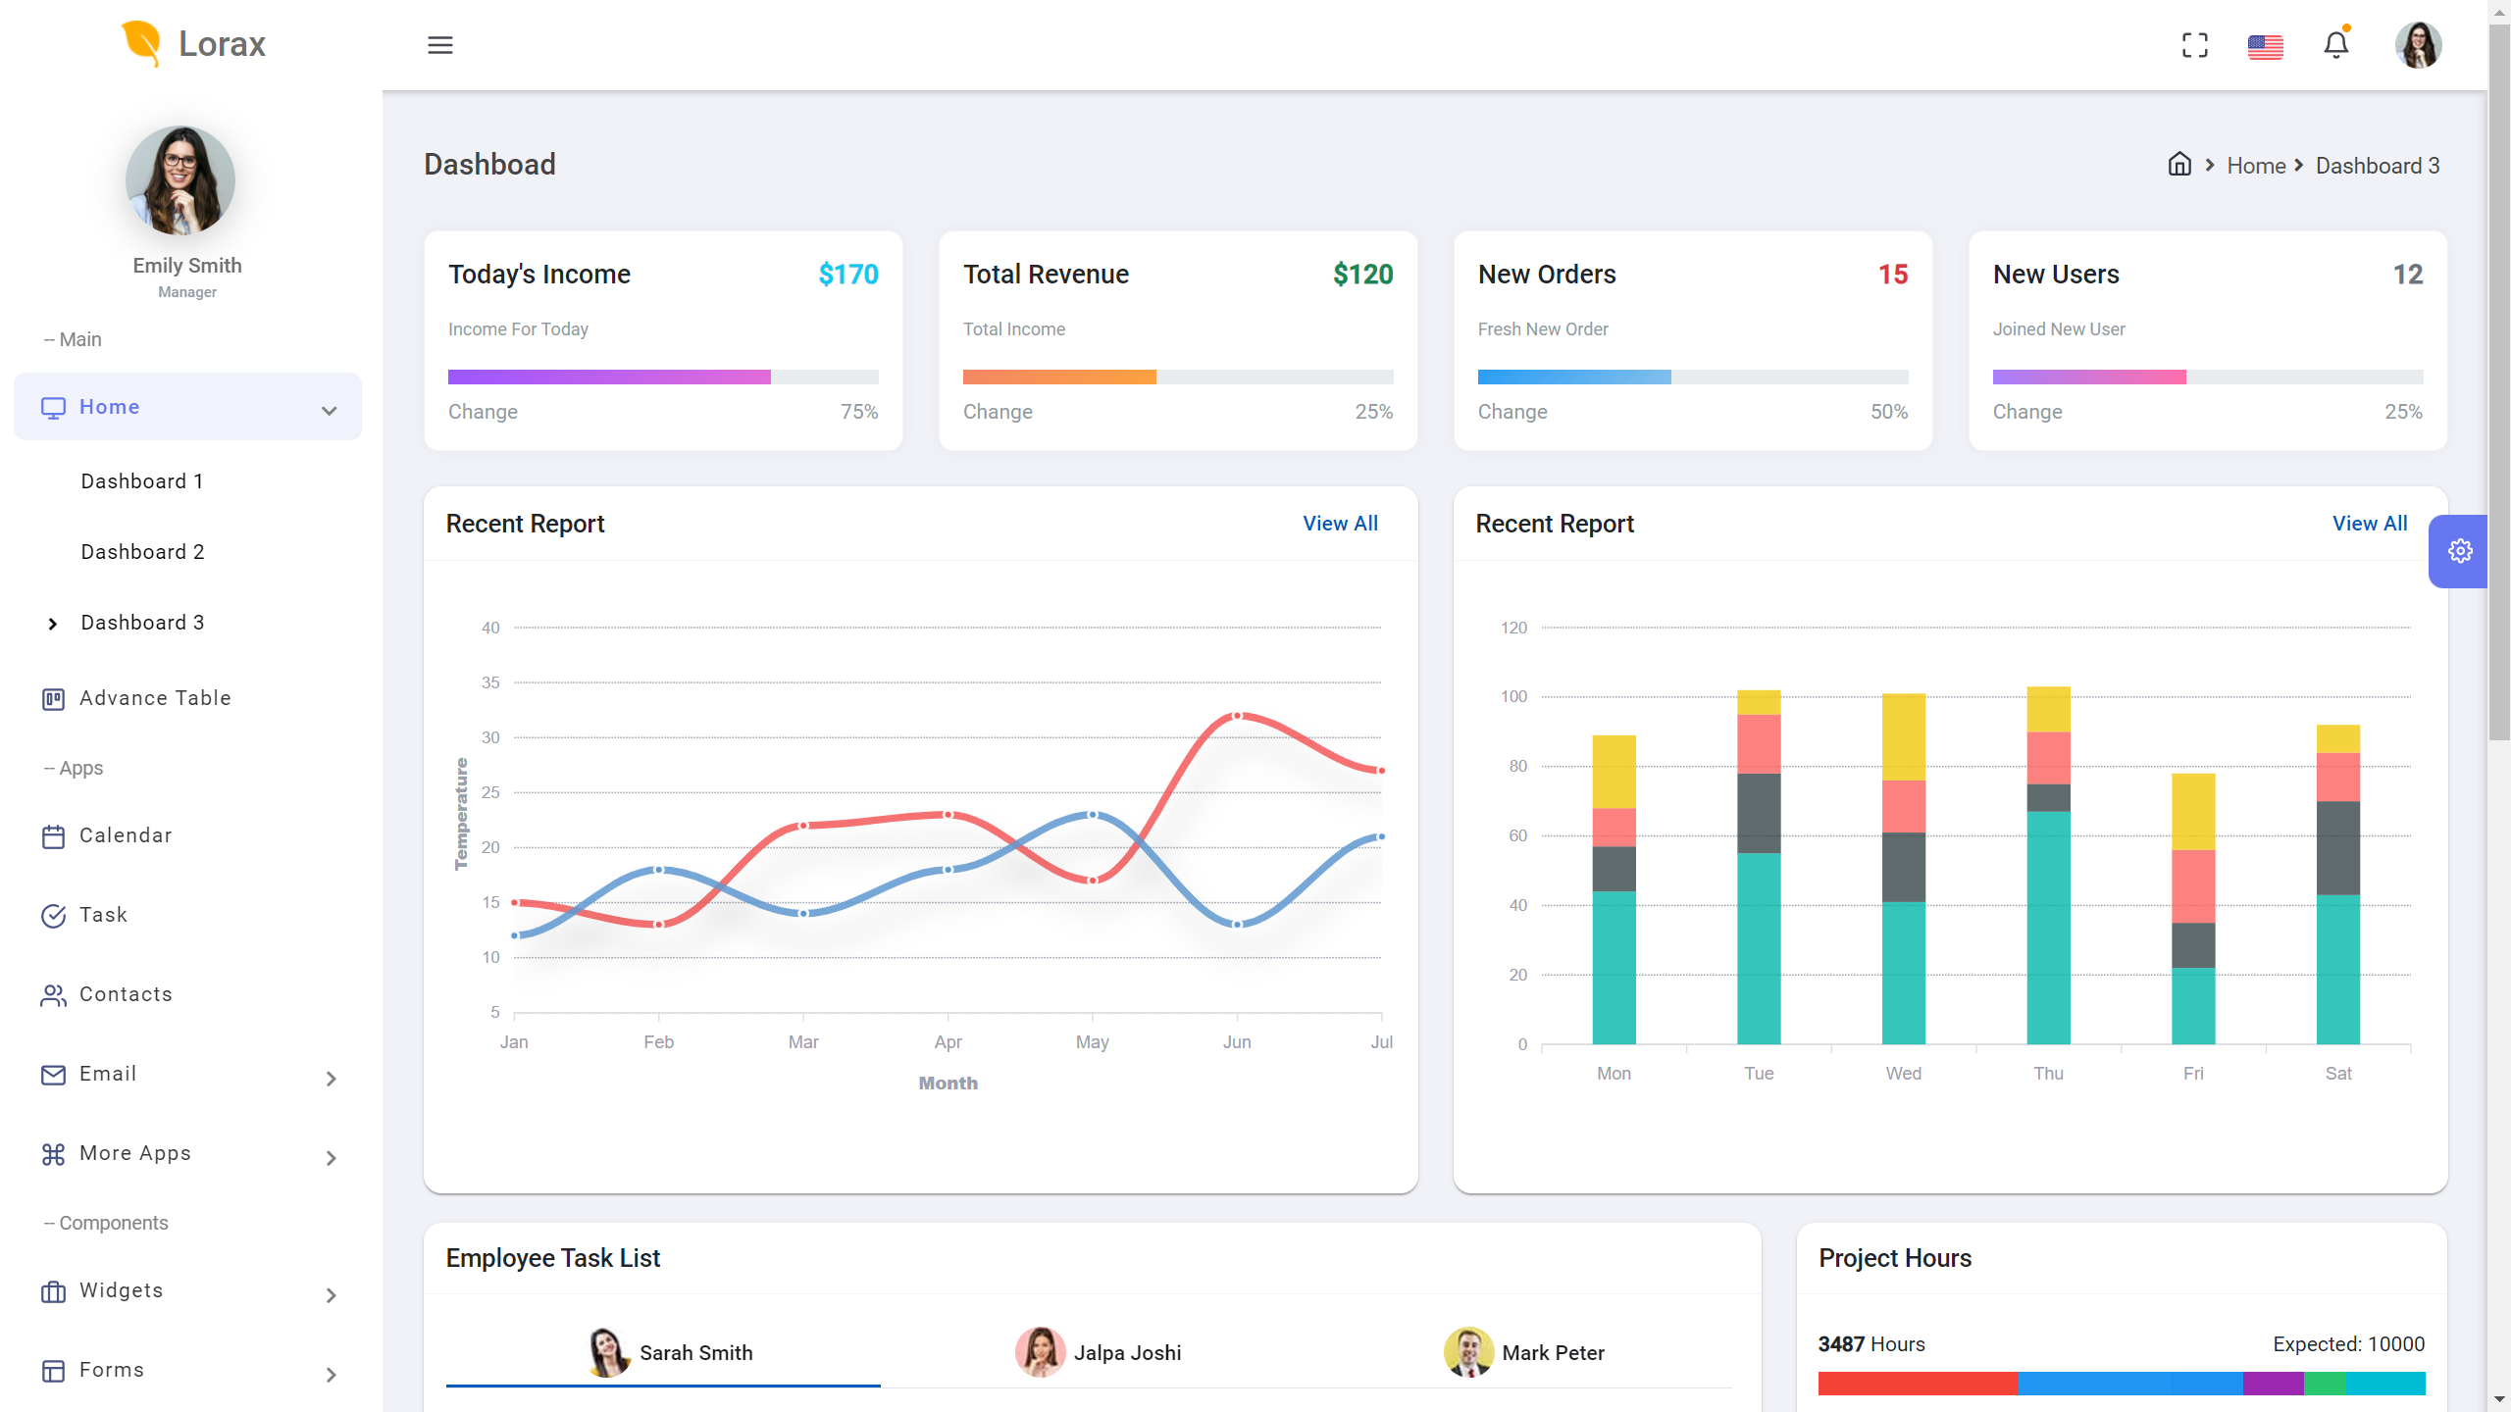The image size is (2511, 1412).
Task: Open the notifications bell
Action: [x=2336, y=45]
